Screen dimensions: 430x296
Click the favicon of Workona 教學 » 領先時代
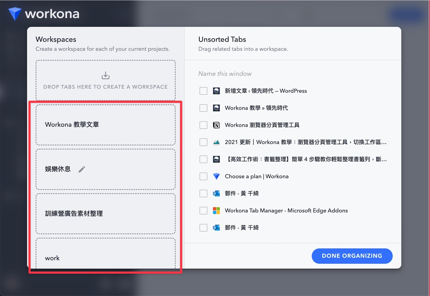(x=217, y=108)
